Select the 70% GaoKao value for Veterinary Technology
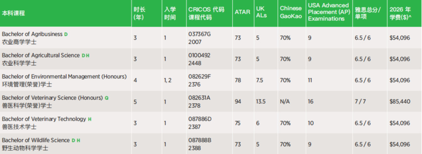Image resolution: width=422 pixels, height=154 pixels. point(285,123)
